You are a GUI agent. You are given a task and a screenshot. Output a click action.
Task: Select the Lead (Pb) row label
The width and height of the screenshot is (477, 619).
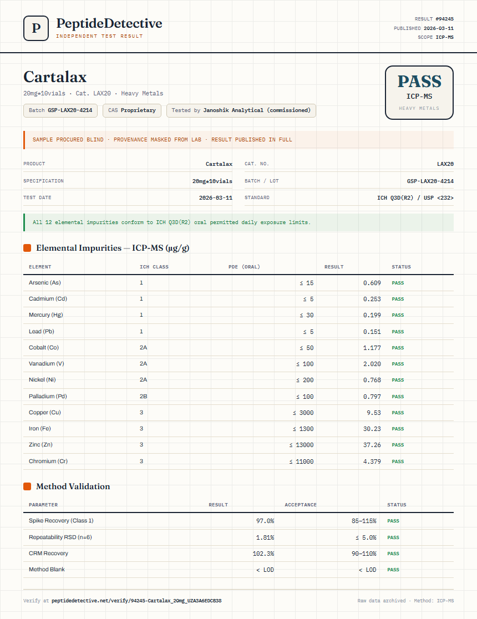coord(42,332)
